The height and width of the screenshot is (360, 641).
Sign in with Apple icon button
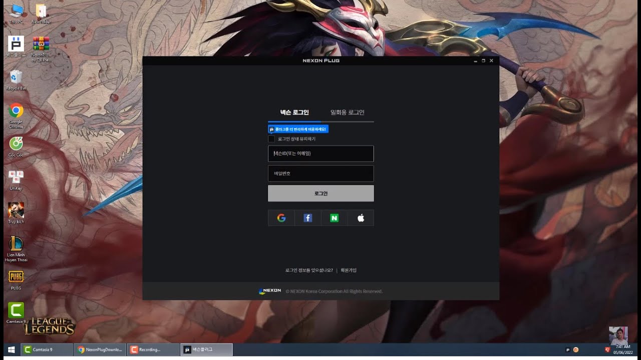click(x=361, y=218)
